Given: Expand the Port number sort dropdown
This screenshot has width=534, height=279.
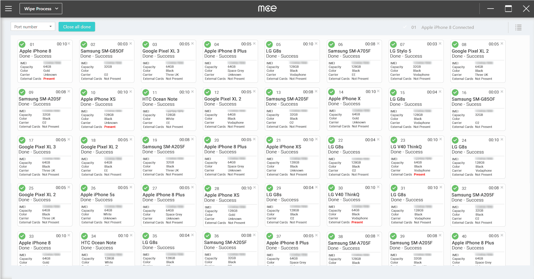Looking at the screenshot, I should pos(33,27).
